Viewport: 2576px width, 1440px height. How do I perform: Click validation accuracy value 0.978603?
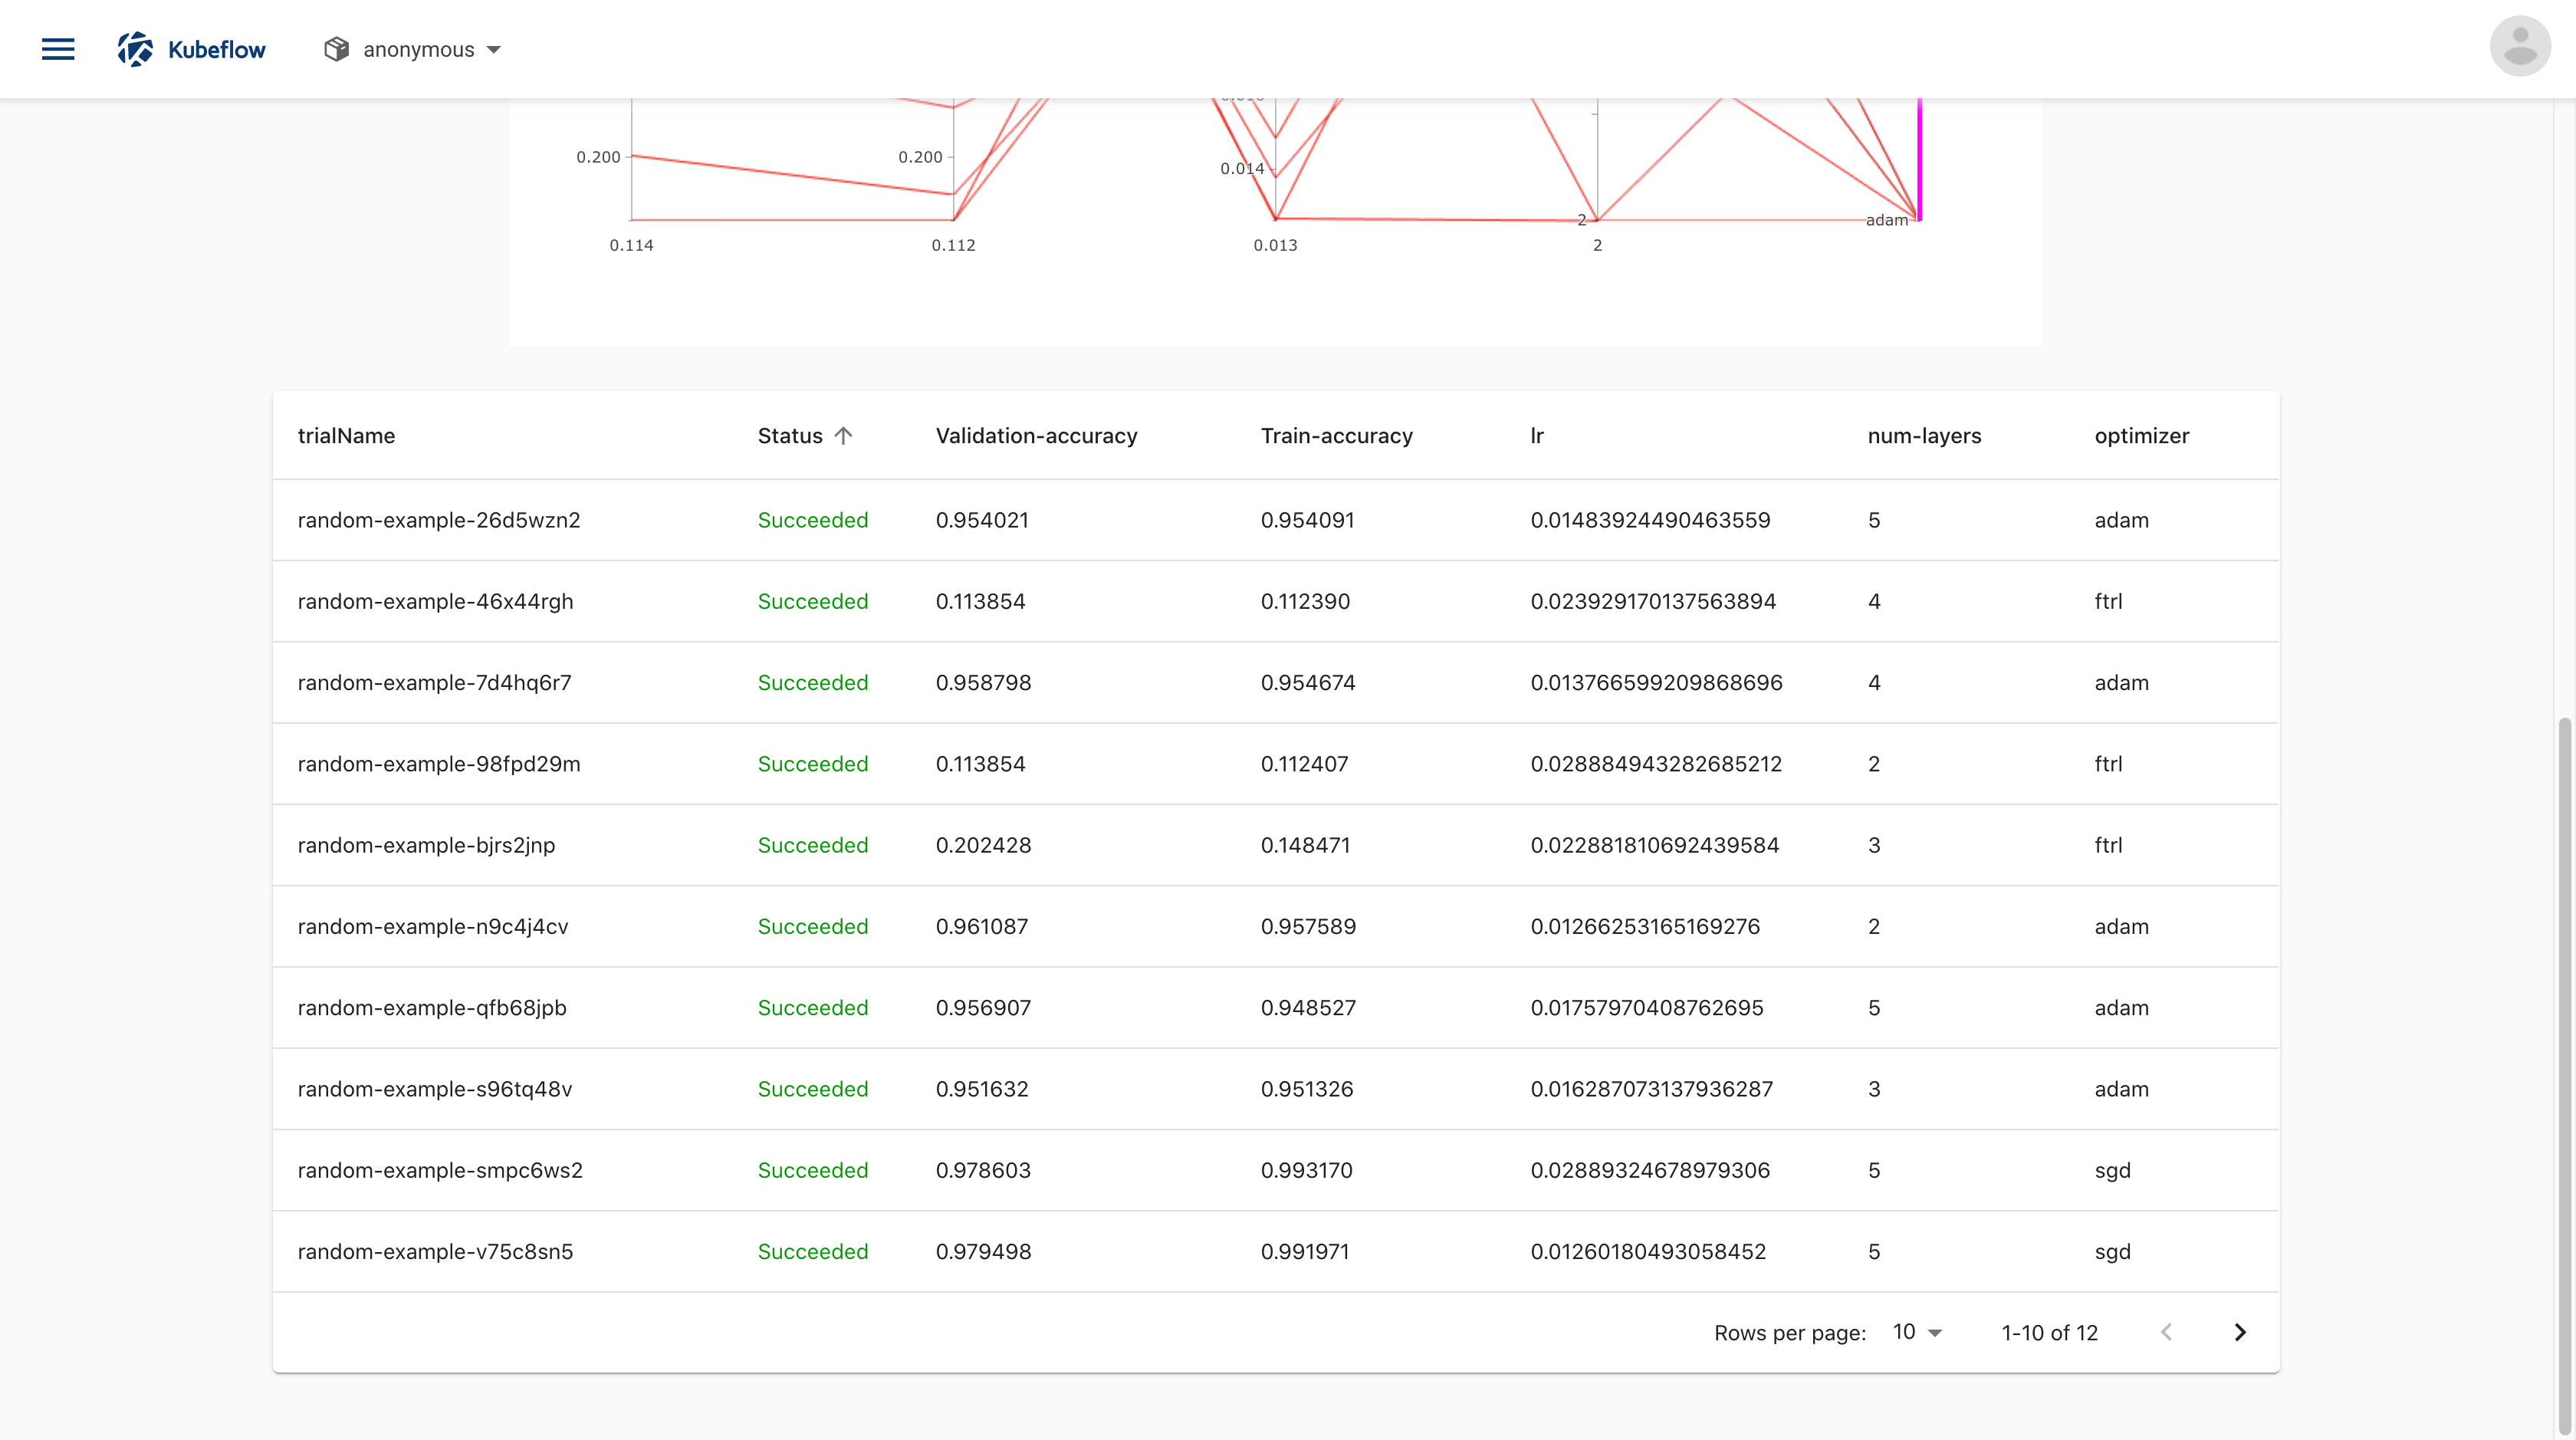[983, 1170]
